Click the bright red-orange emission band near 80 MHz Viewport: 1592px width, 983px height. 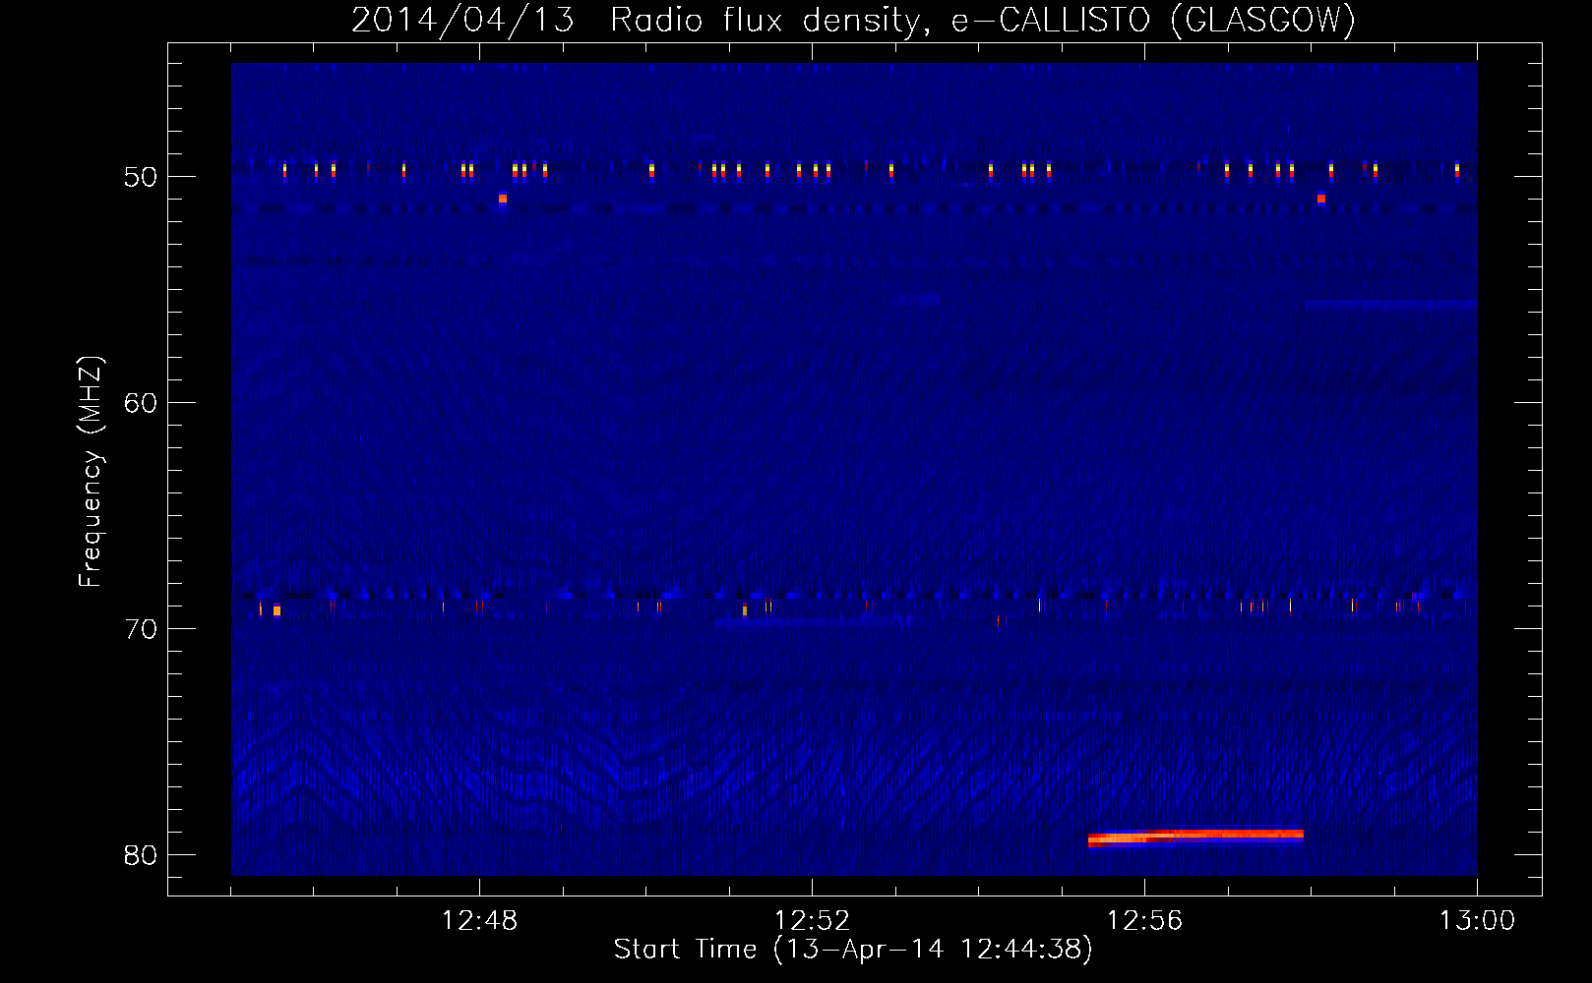coord(1195,838)
